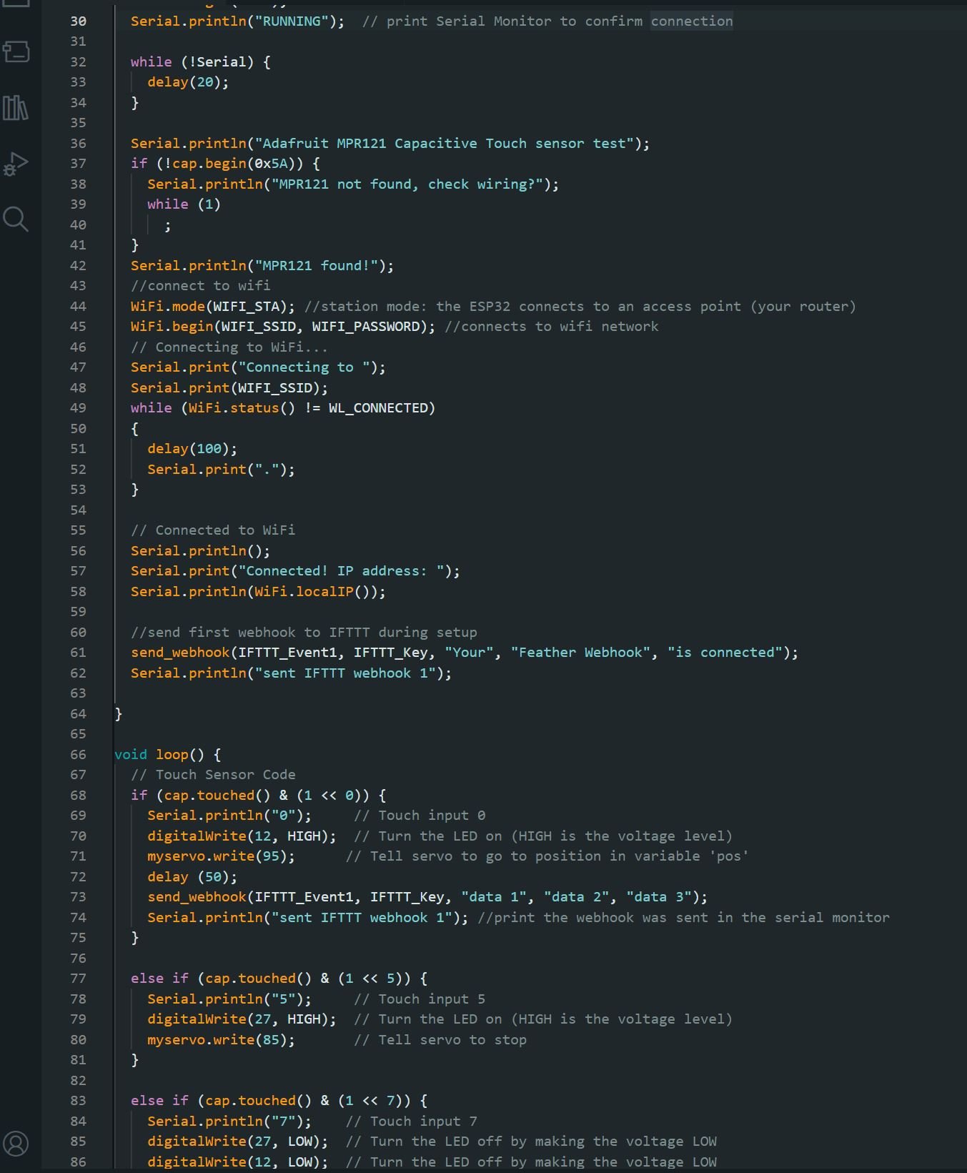The width and height of the screenshot is (967, 1173).
Task: Click the else if (1 << 5) condition line
Action: point(279,979)
